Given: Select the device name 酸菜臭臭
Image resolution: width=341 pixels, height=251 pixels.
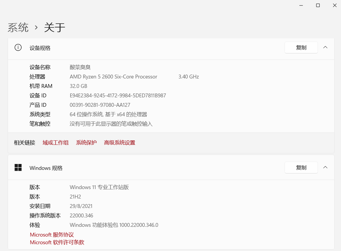Looking at the screenshot, I should point(80,67).
